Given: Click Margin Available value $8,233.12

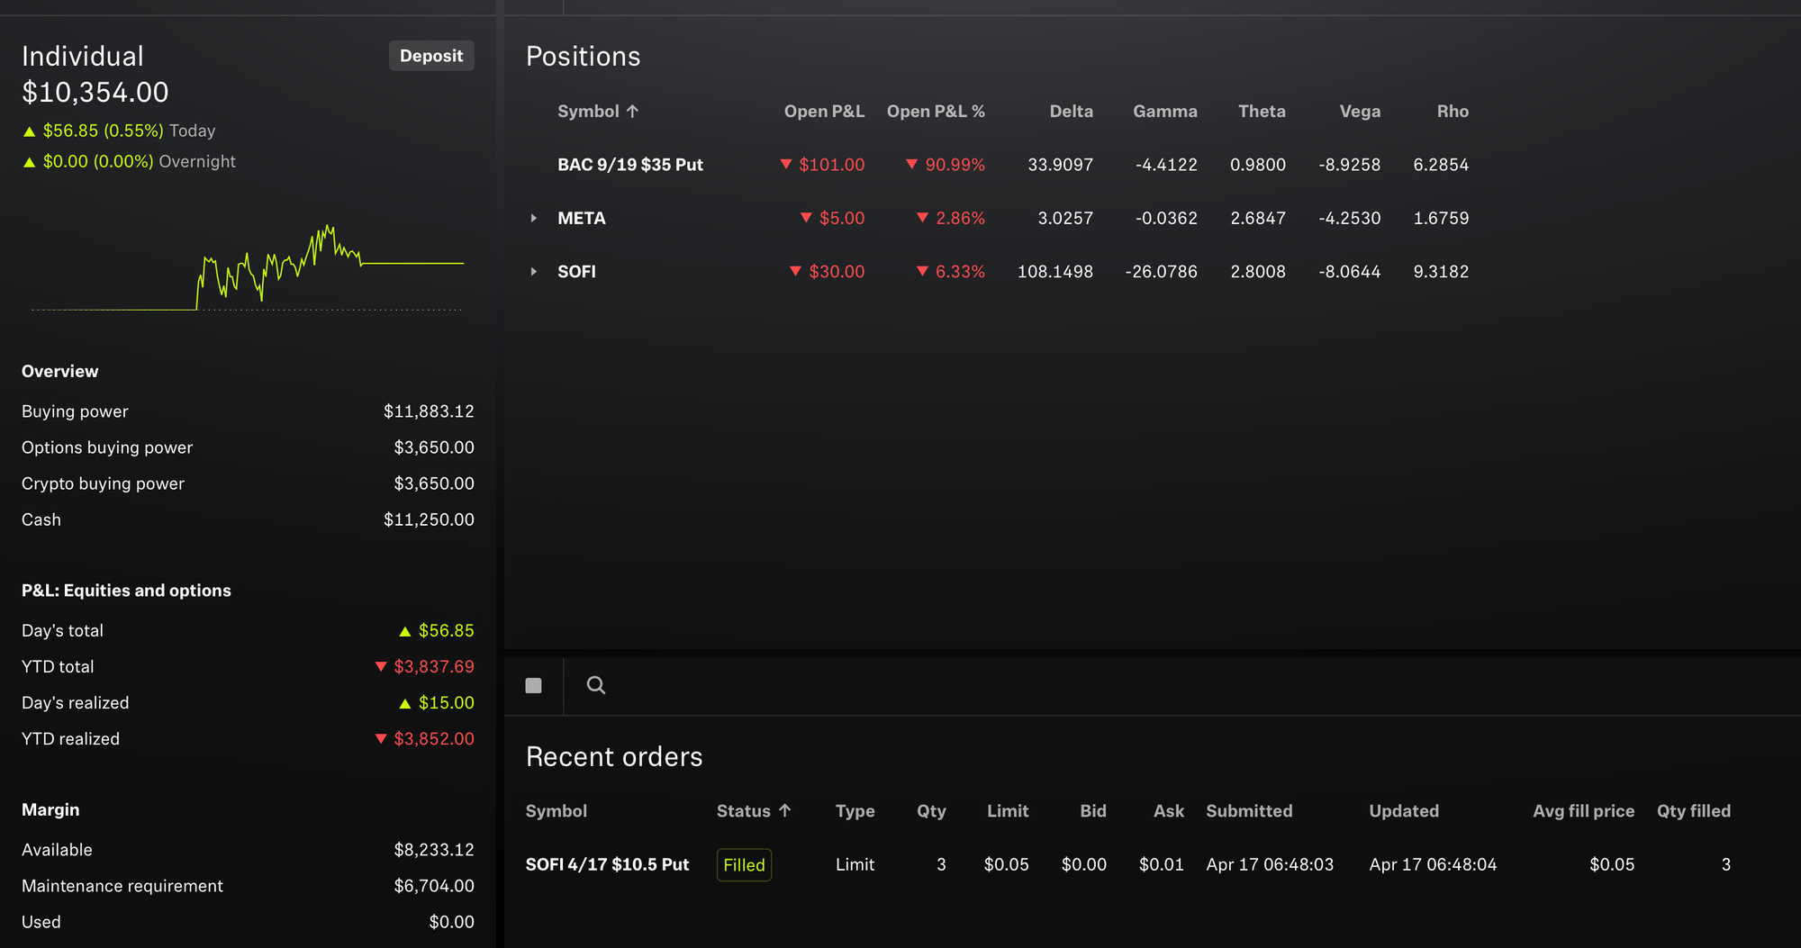Looking at the screenshot, I should tap(434, 850).
